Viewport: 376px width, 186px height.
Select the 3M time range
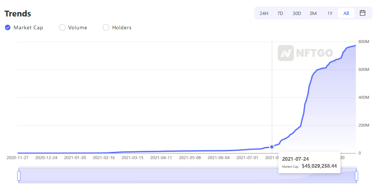coord(313,13)
